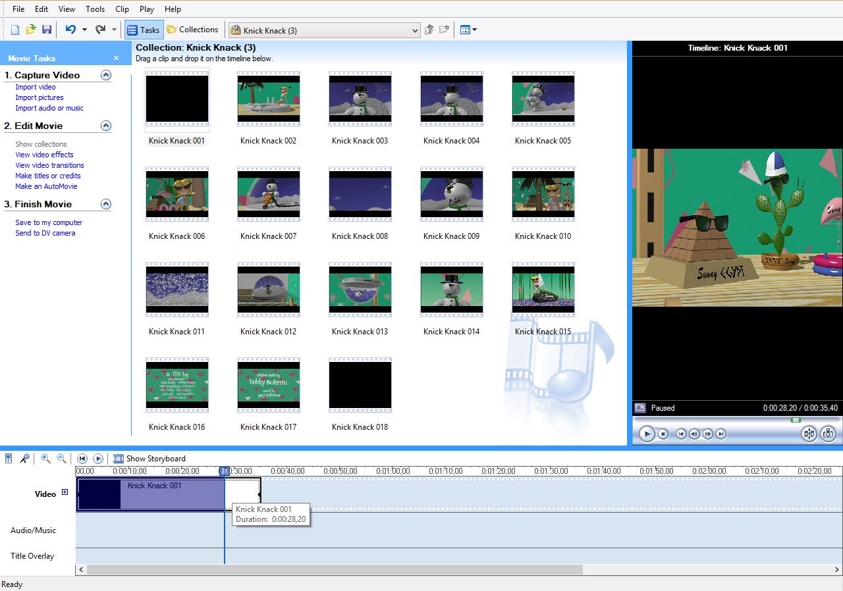Open View video transitions
843x591 pixels.
pos(49,165)
